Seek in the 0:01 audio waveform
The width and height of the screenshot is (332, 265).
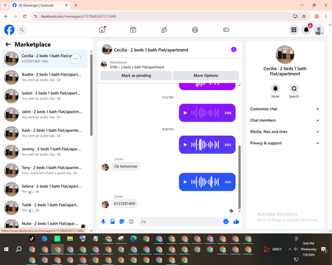(x=205, y=182)
